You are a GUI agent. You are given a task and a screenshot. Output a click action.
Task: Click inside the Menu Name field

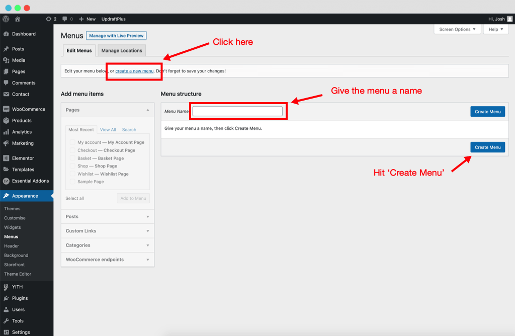[238, 111]
